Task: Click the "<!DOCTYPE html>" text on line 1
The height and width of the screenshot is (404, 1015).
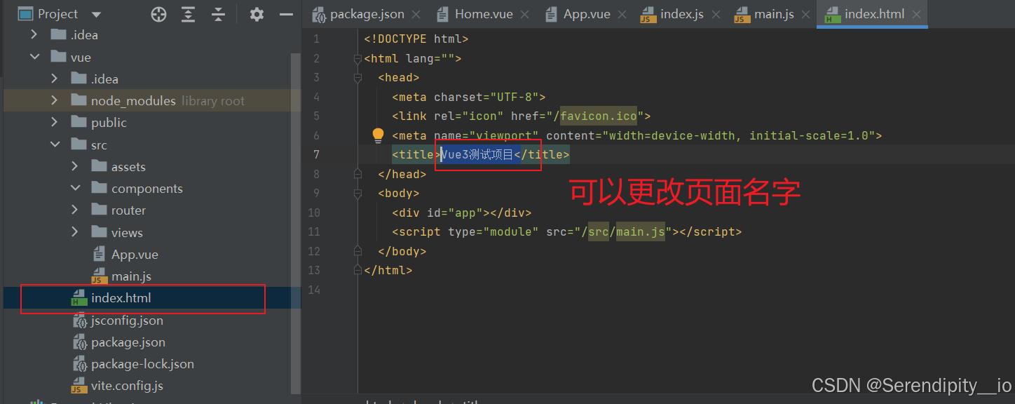Action: coord(416,39)
